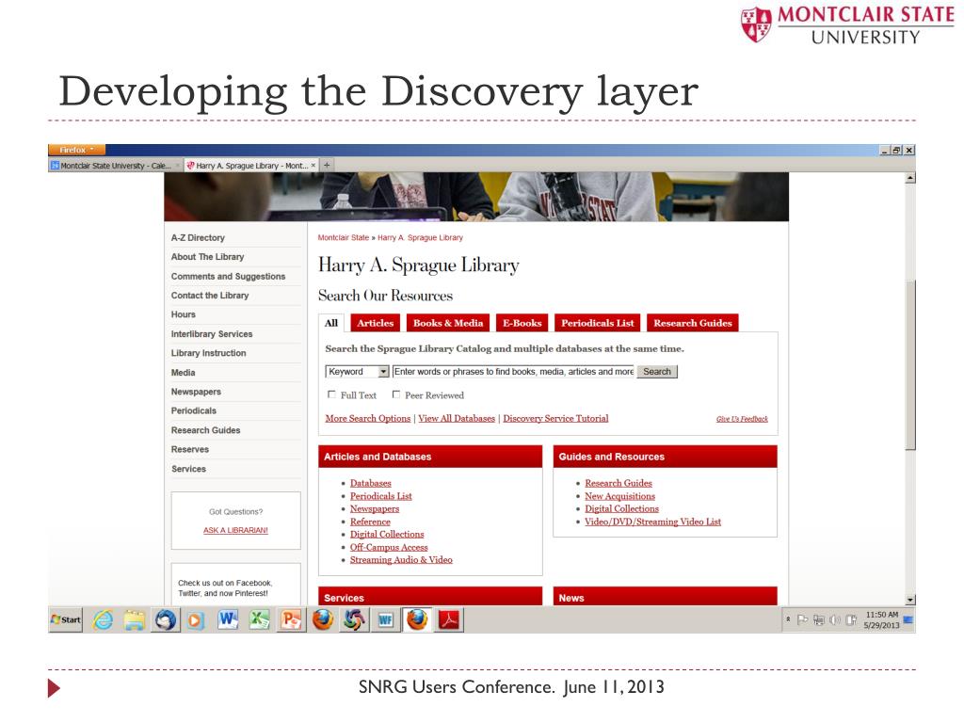Open New Acquisitions link
Screen dimensions: 964x723
point(619,496)
